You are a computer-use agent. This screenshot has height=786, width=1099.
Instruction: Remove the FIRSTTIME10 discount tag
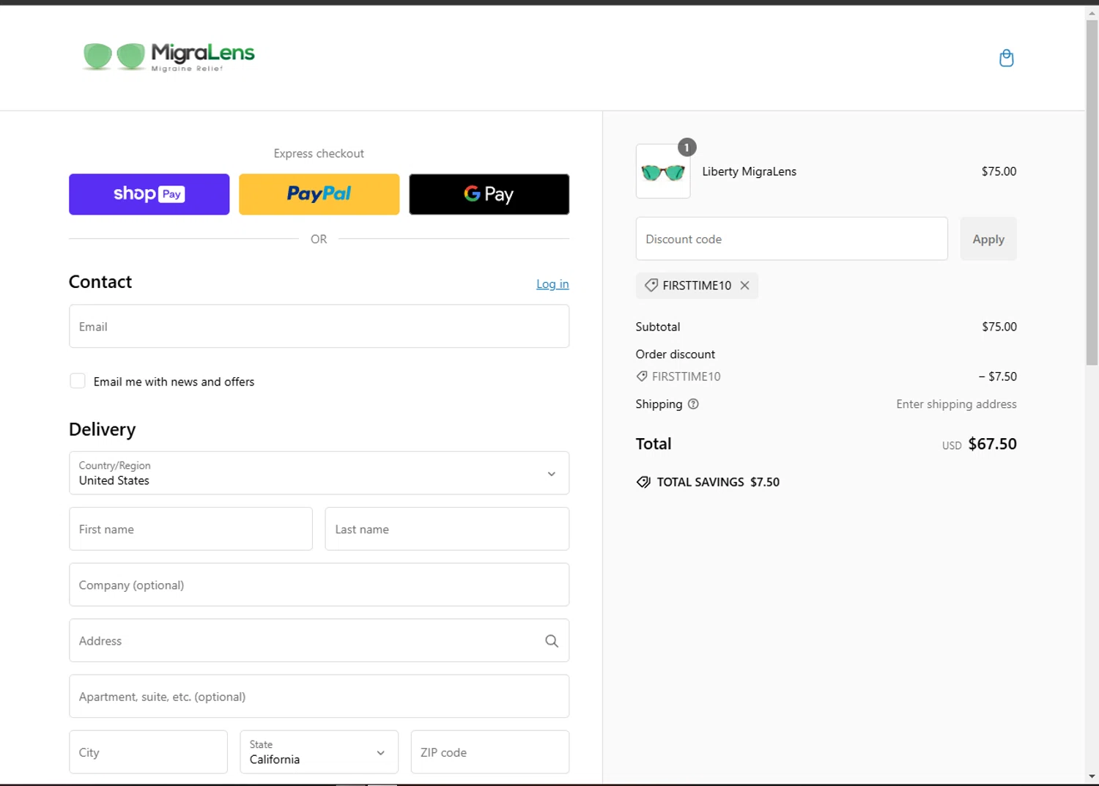(x=744, y=286)
